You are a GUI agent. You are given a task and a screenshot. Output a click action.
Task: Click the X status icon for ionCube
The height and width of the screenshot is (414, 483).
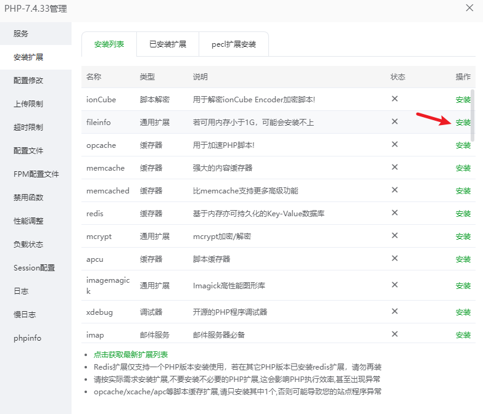(395, 99)
